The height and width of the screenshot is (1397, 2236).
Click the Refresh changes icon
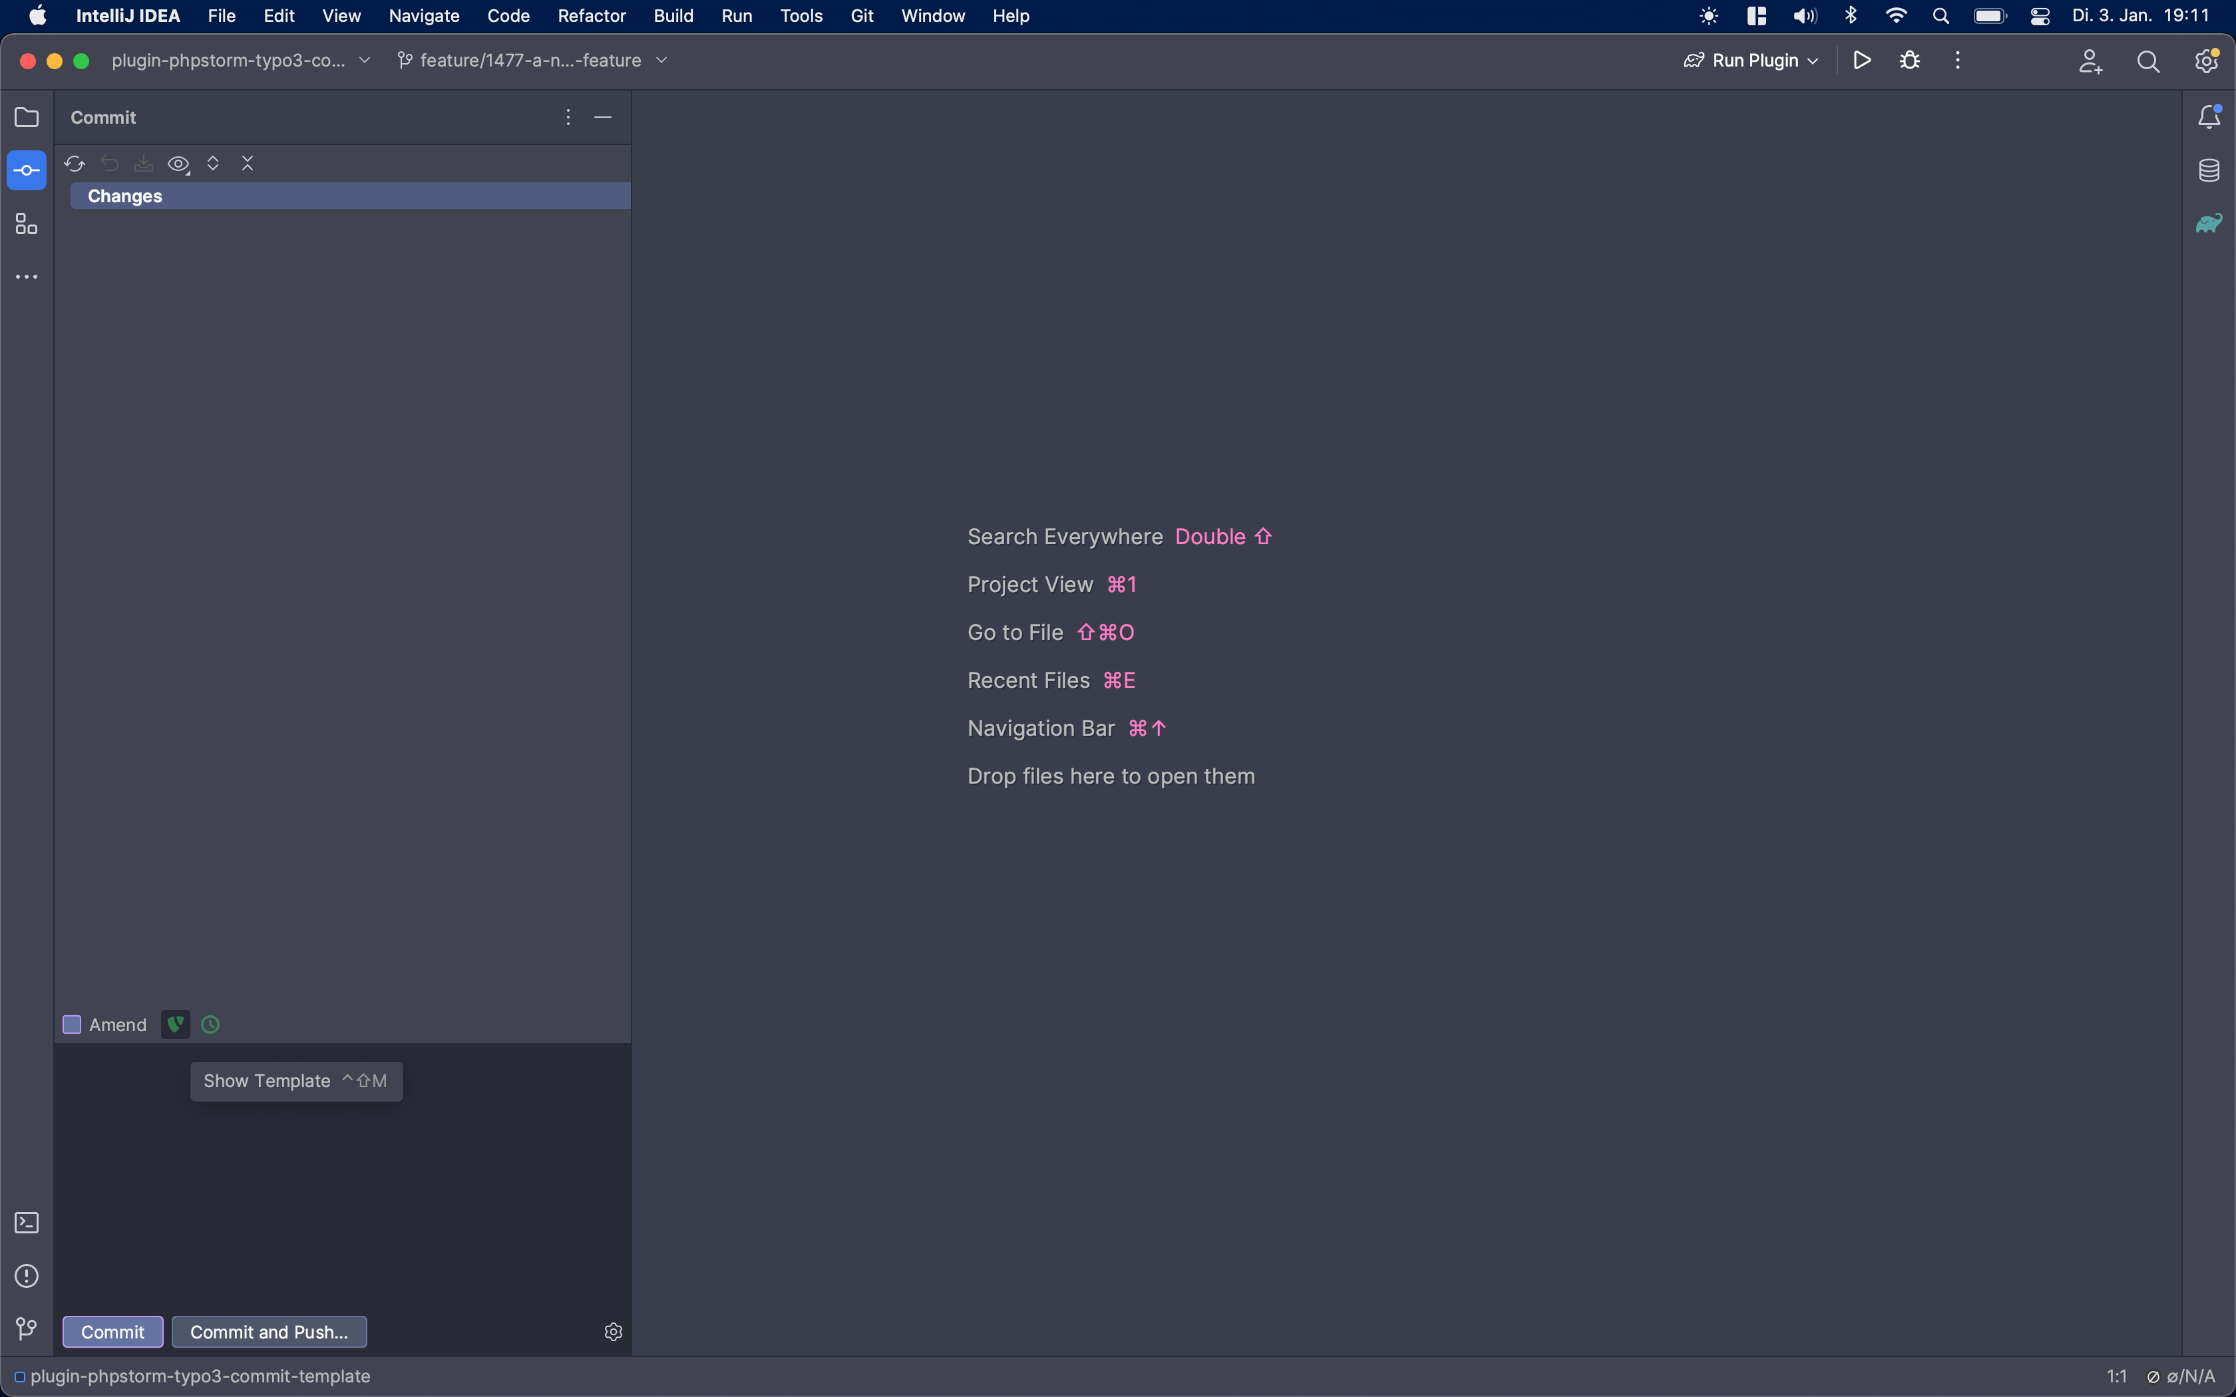[75, 164]
